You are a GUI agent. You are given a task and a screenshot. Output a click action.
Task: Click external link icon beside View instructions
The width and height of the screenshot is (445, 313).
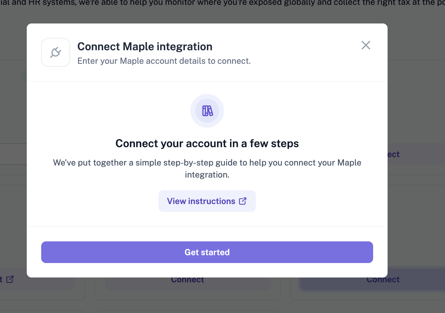243,201
